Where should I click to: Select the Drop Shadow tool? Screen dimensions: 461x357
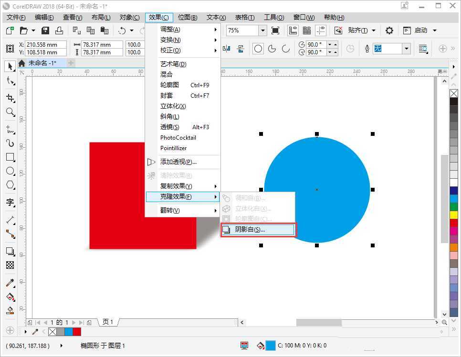click(x=10, y=251)
